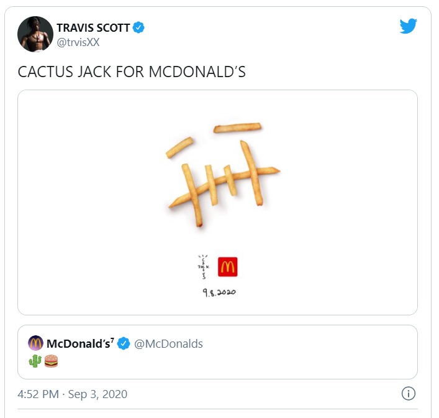This screenshot has height=418, width=439.
Task: Open the quoted McDonald's tweet card
Action: pos(217,352)
